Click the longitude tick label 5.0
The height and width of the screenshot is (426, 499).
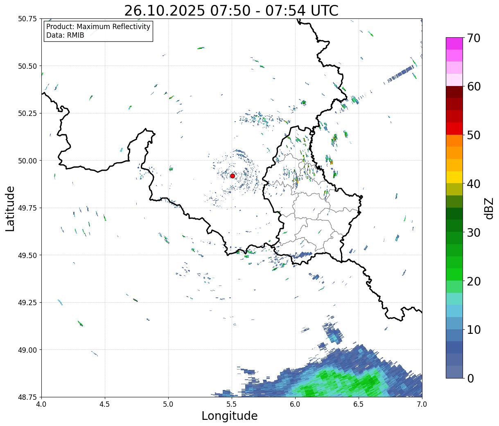pos(168,404)
